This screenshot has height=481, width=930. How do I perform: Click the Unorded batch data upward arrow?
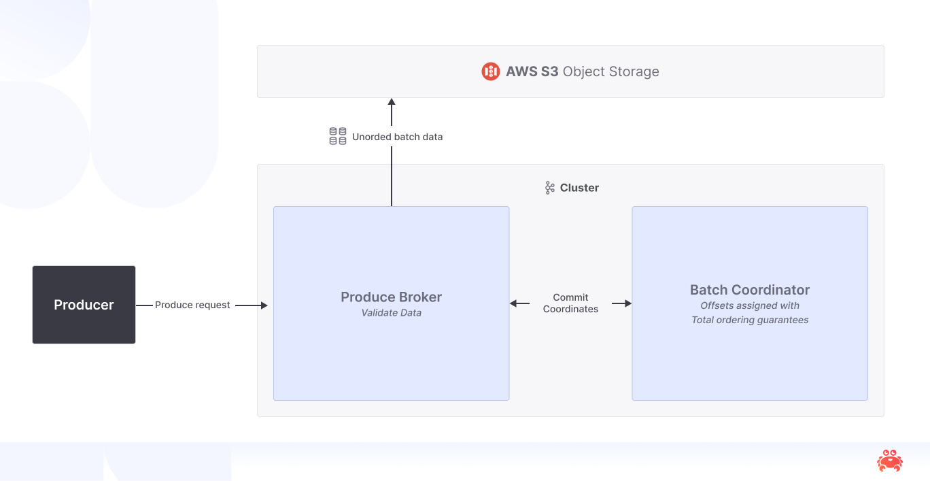tap(391, 153)
